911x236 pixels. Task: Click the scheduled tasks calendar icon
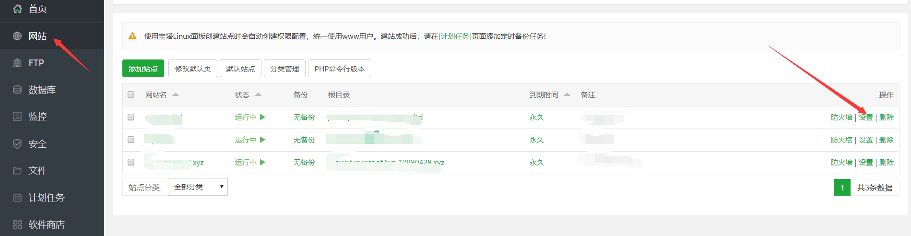click(17, 198)
